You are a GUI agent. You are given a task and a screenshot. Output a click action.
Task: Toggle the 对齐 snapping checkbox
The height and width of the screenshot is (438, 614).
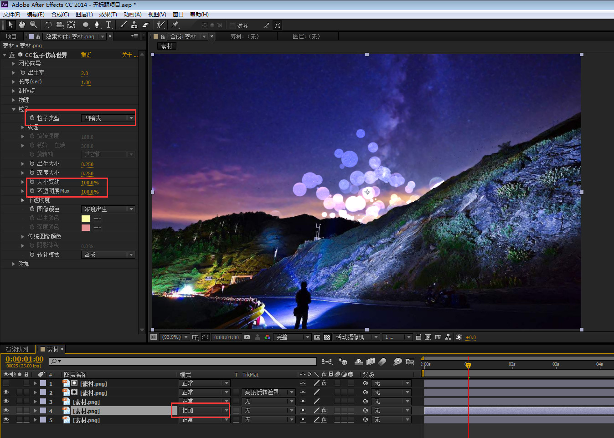point(232,25)
